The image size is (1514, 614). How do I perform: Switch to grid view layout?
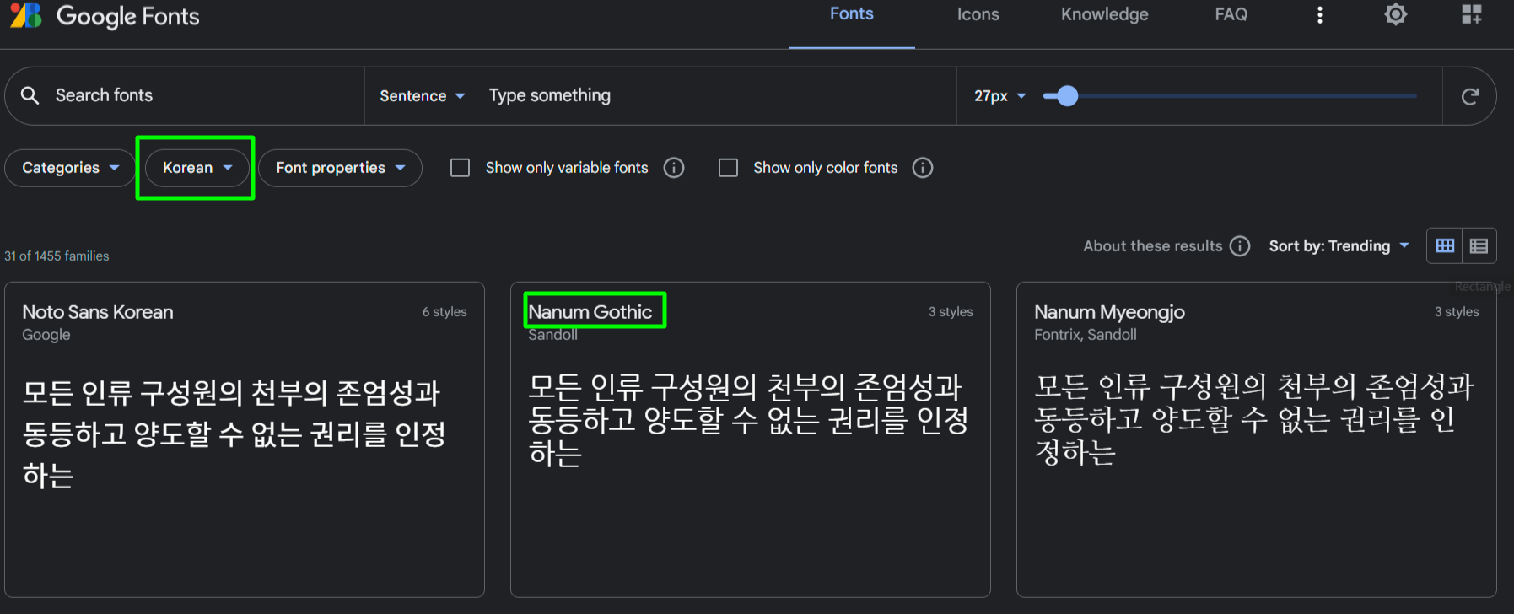1445,245
